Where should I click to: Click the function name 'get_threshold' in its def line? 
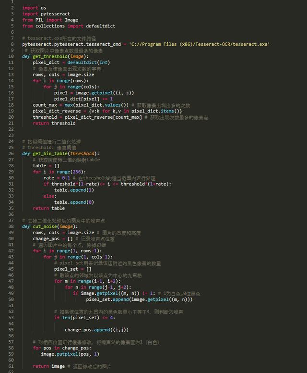tap(50, 57)
